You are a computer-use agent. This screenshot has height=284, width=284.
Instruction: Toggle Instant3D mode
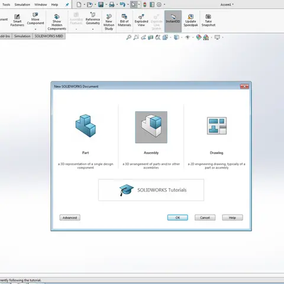pyautogui.click(x=173, y=21)
